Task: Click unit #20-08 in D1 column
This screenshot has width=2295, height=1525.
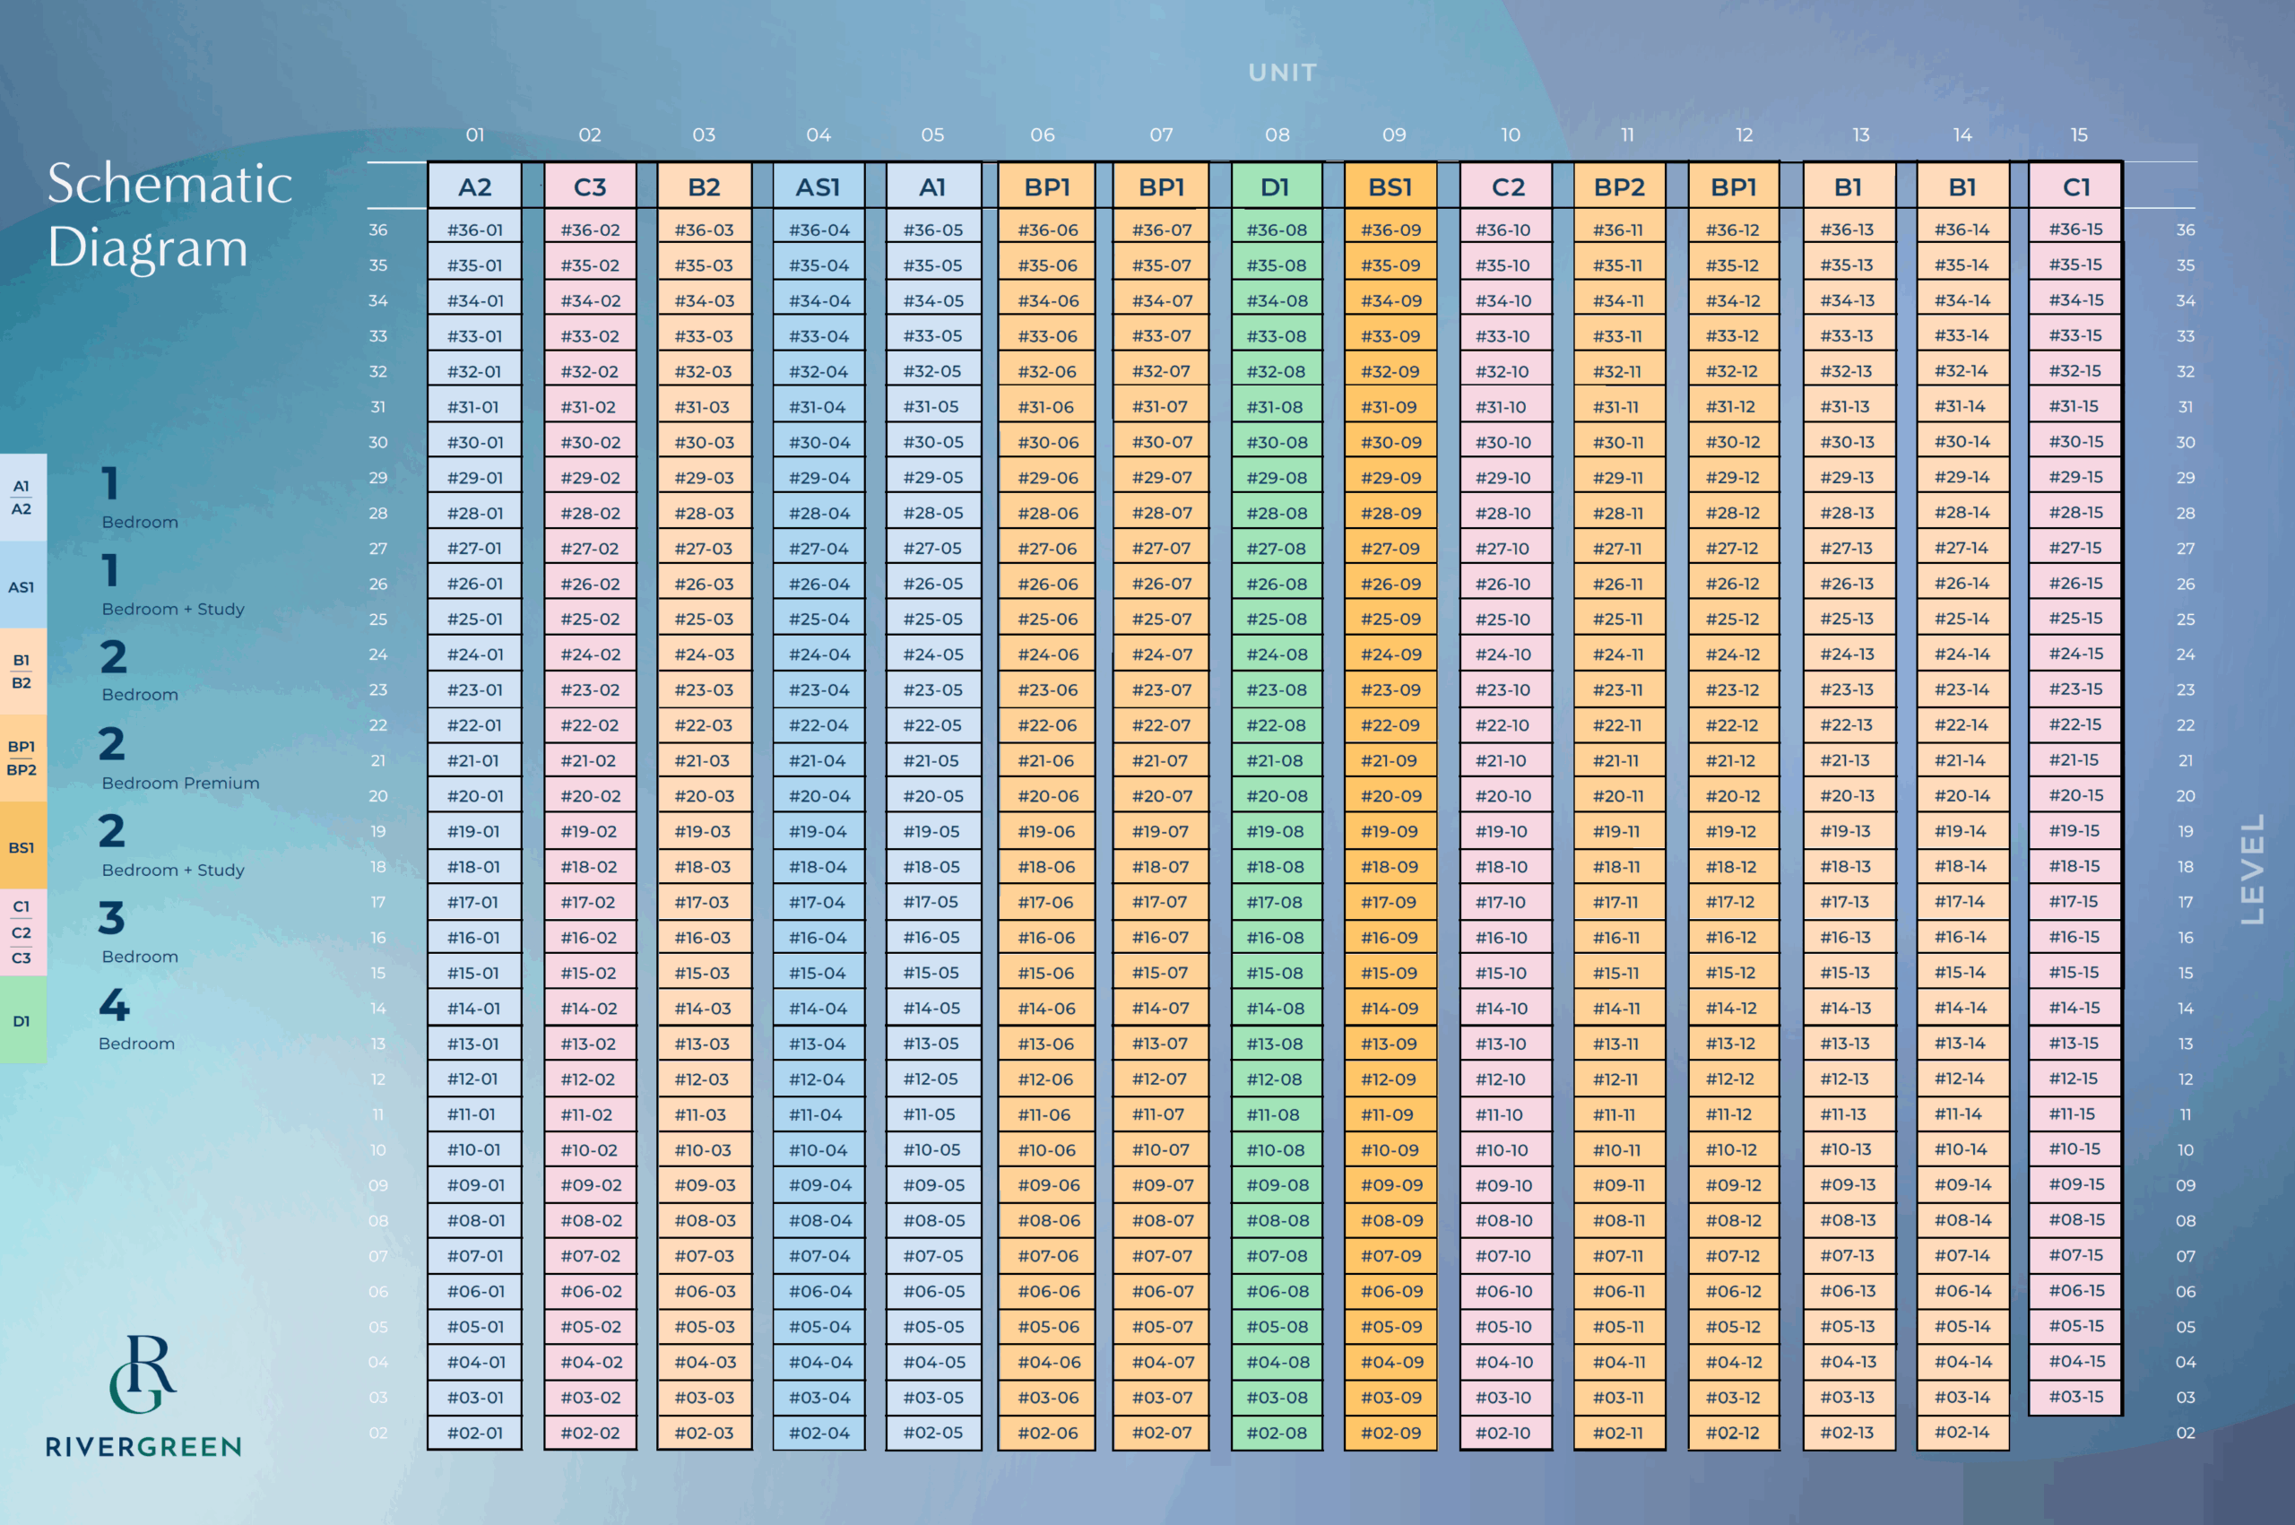Action: pyautogui.click(x=1277, y=795)
